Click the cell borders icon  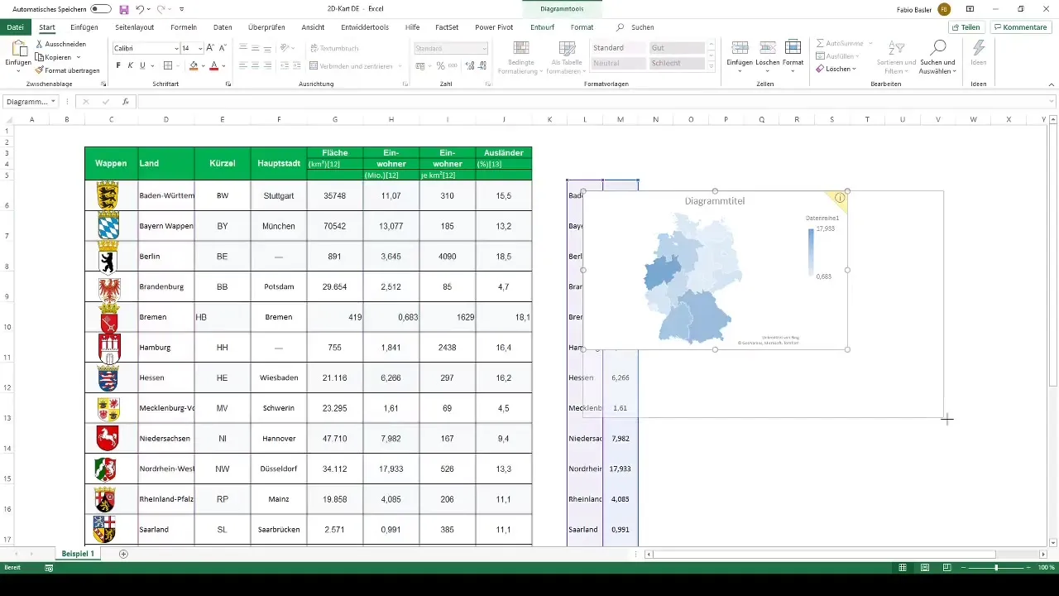167,65
